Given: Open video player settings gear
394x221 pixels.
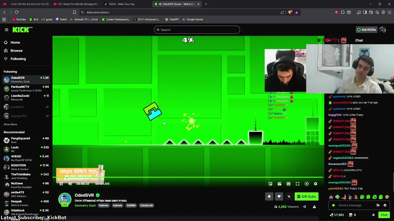Looking at the screenshot, I should (x=316, y=184).
